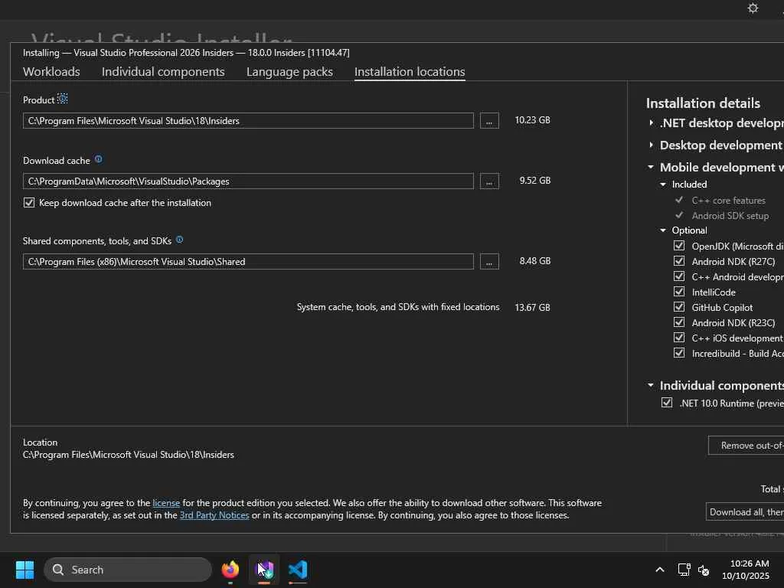Browse for Product install location

pos(489,120)
